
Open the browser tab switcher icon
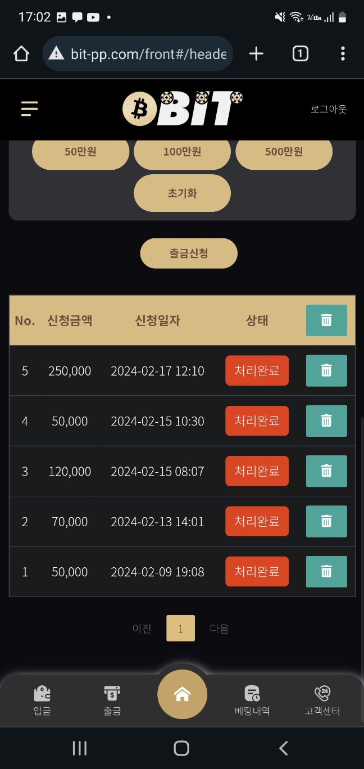(301, 53)
